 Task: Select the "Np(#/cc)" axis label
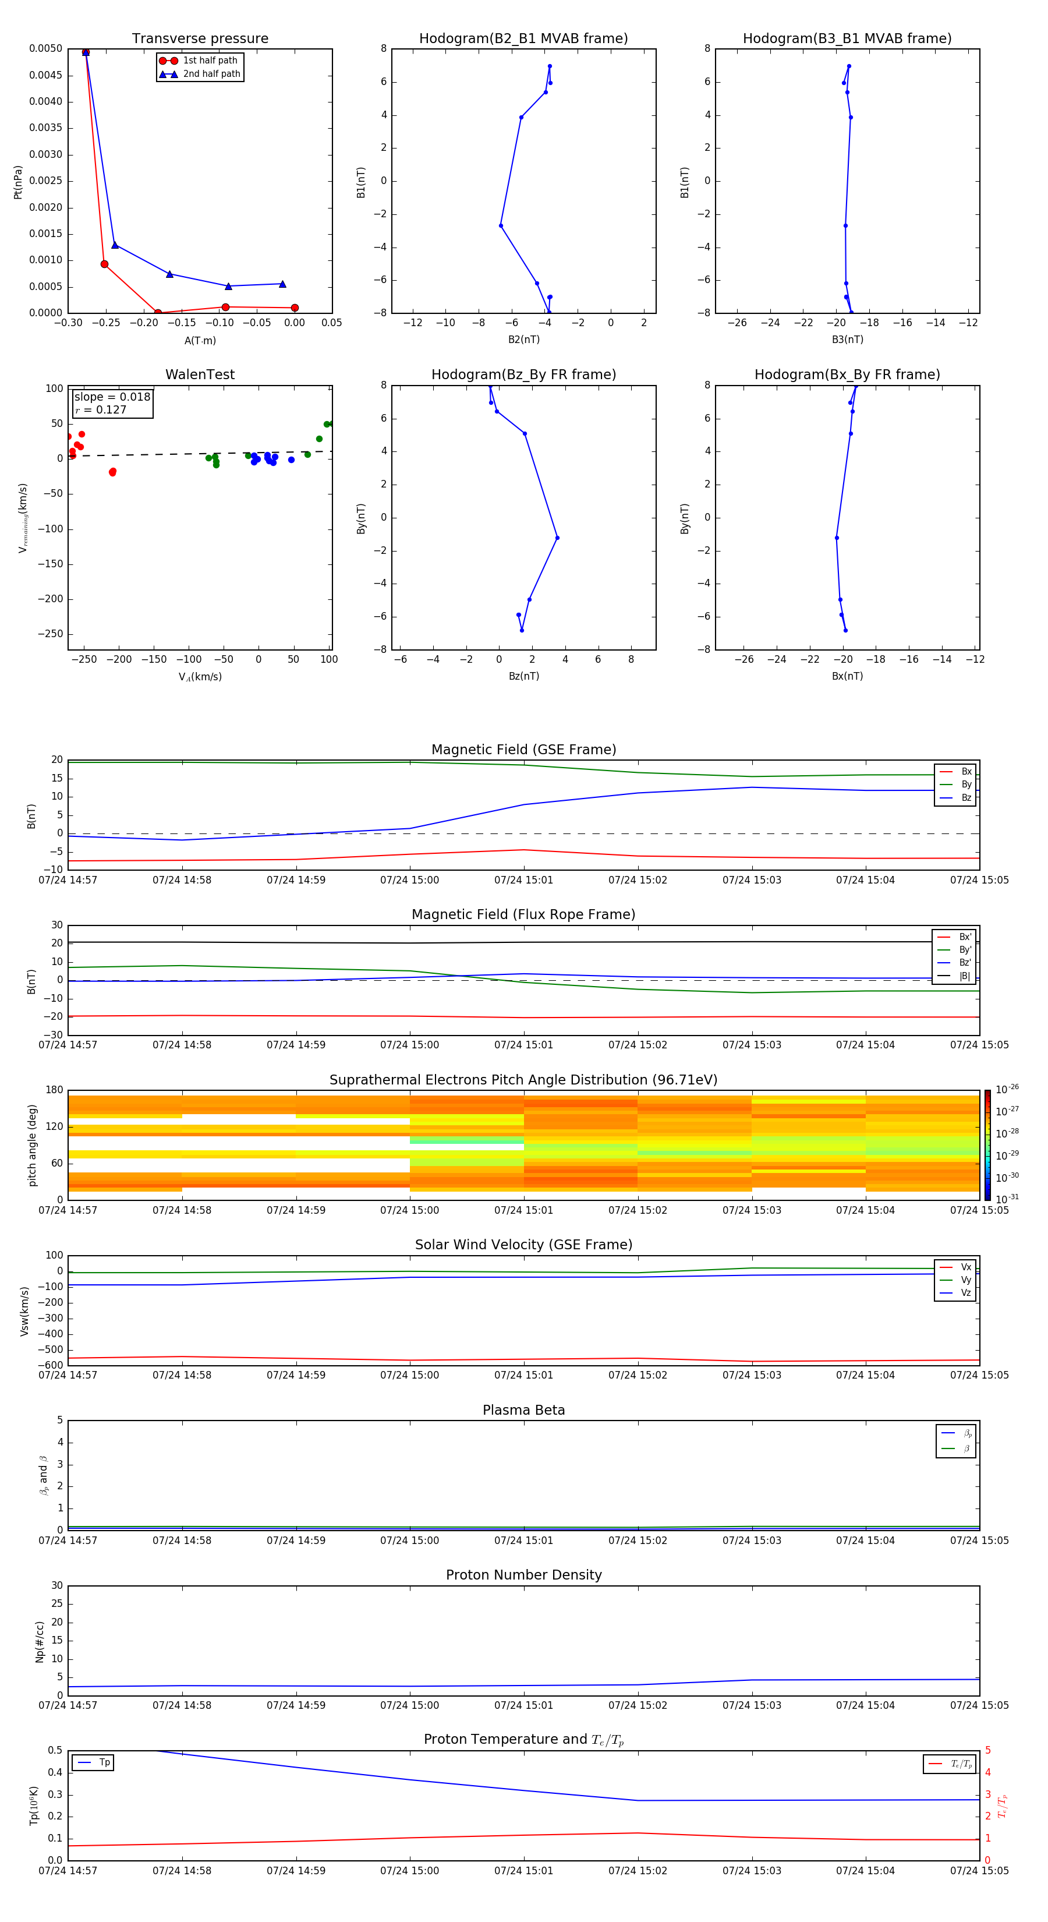pos(40,1641)
